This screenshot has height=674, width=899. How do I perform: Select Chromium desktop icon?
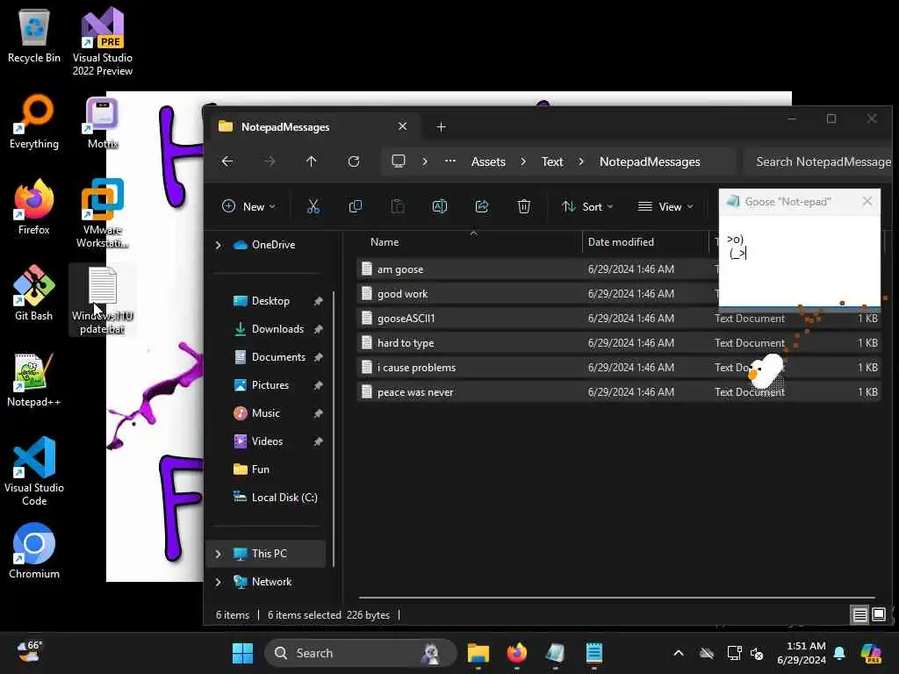pos(34,551)
